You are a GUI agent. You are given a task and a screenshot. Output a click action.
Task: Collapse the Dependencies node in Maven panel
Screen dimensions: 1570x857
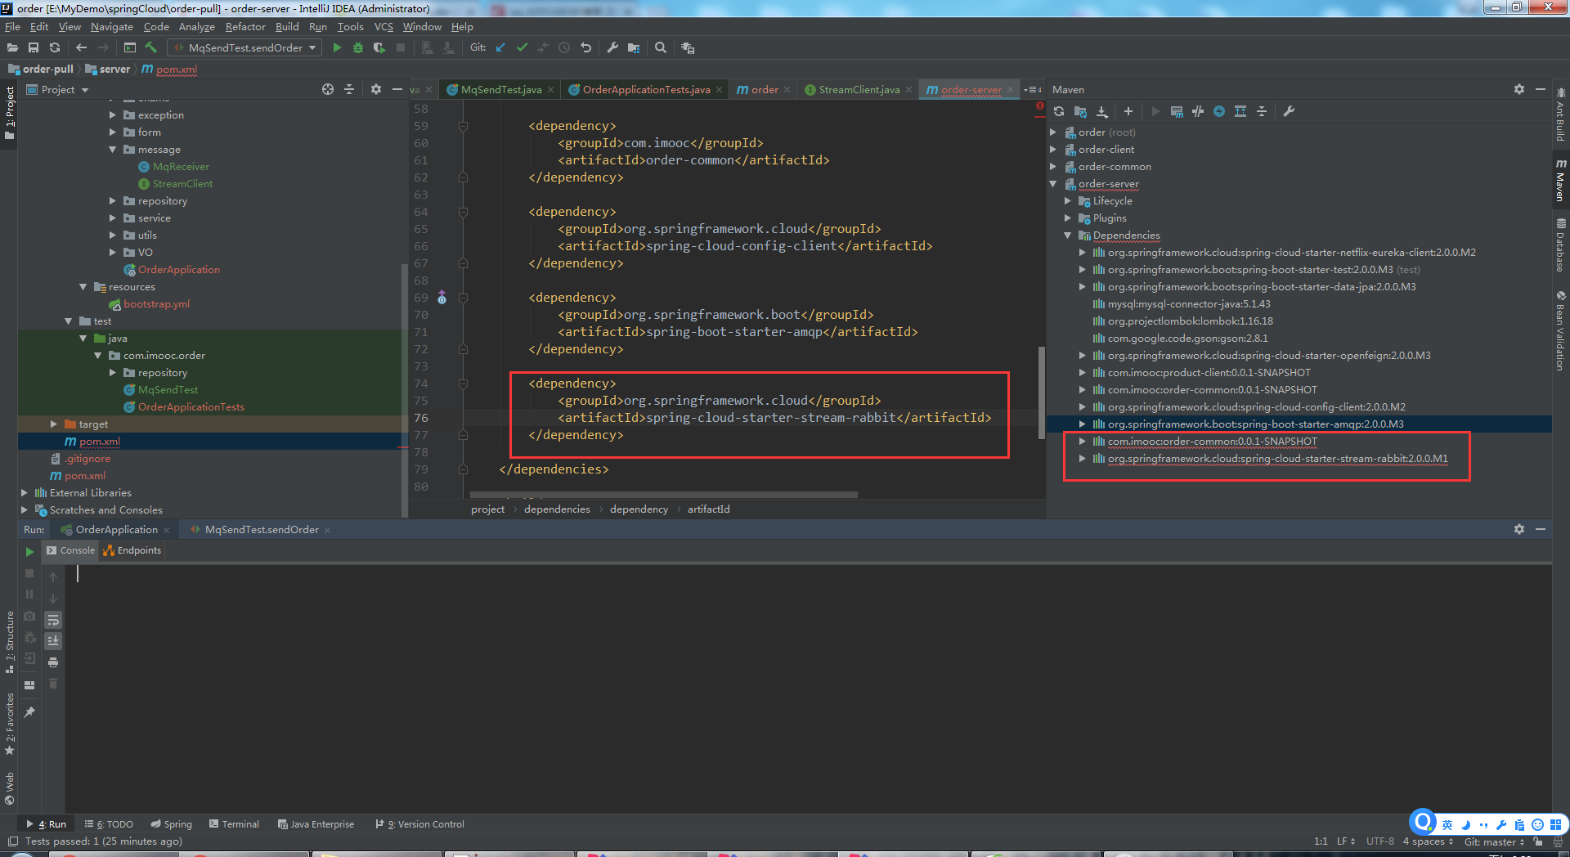[1068, 236]
